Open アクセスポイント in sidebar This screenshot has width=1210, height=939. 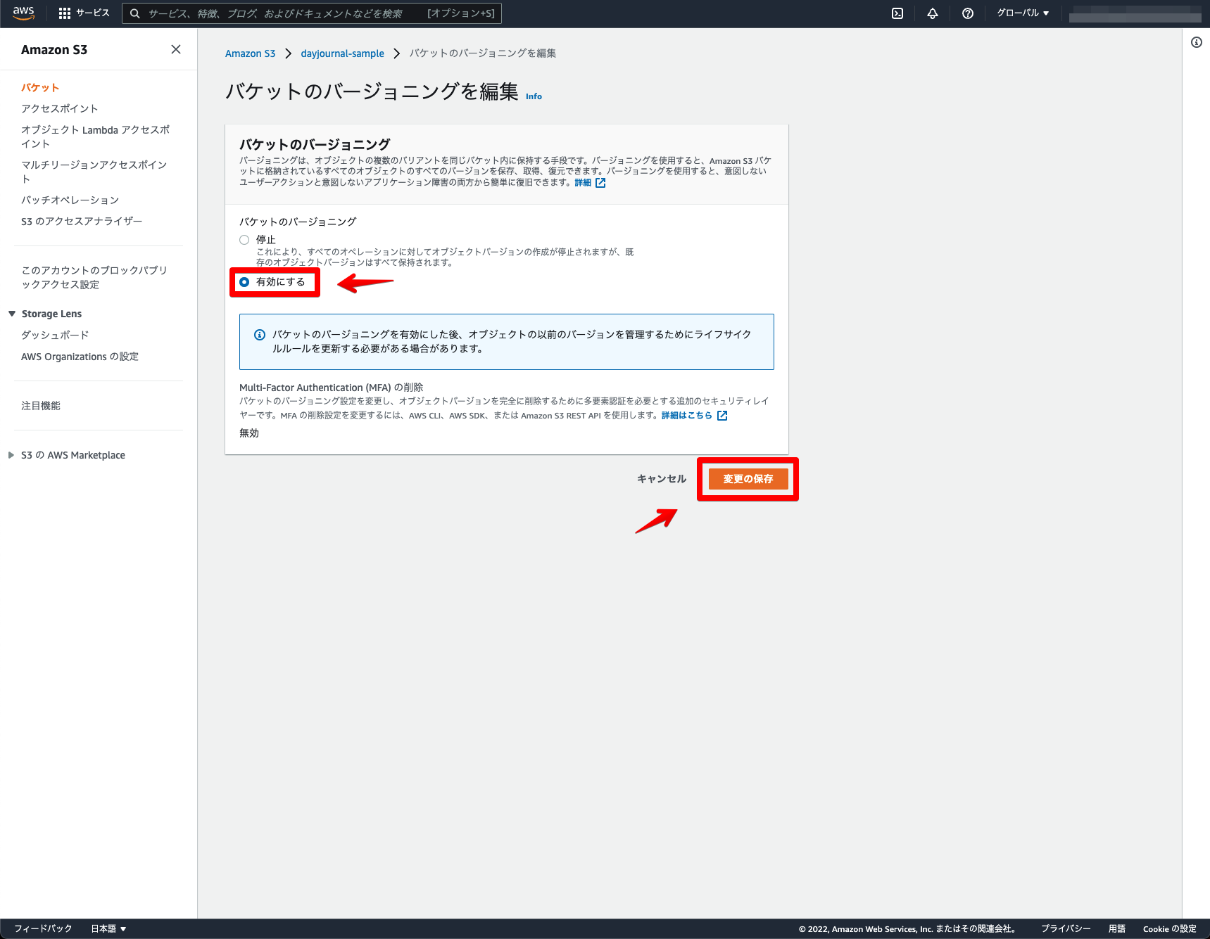tap(60, 108)
